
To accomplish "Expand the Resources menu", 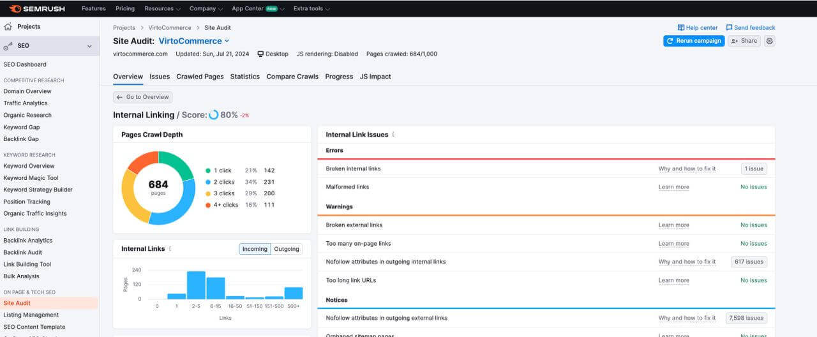I will tap(162, 8).
